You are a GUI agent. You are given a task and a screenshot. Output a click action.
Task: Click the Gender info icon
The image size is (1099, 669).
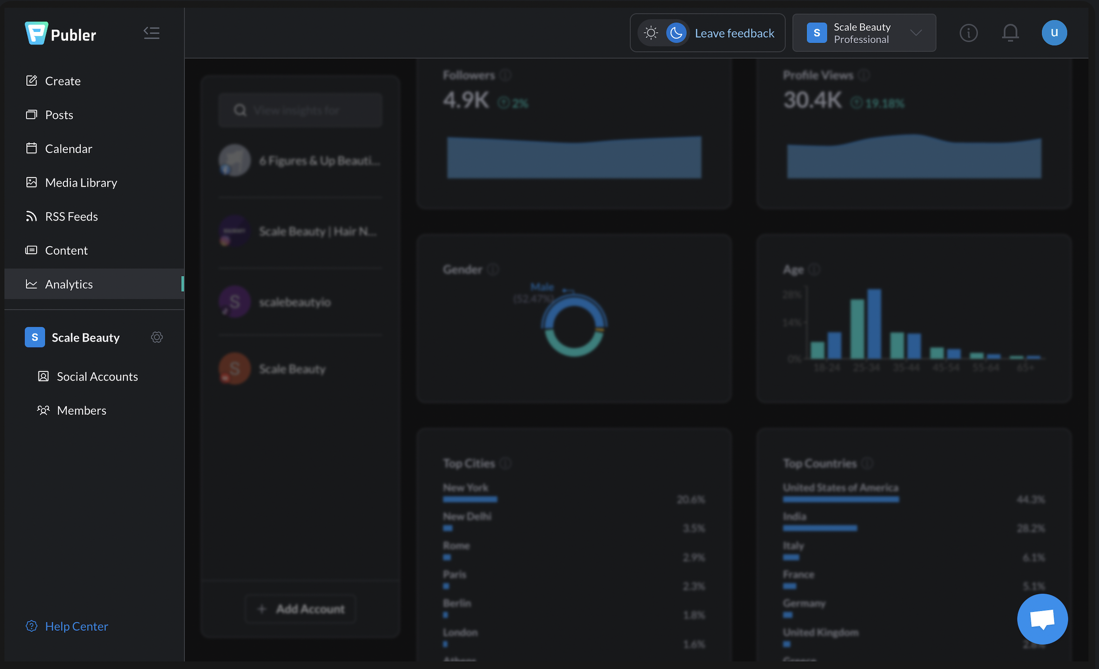coord(493,269)
